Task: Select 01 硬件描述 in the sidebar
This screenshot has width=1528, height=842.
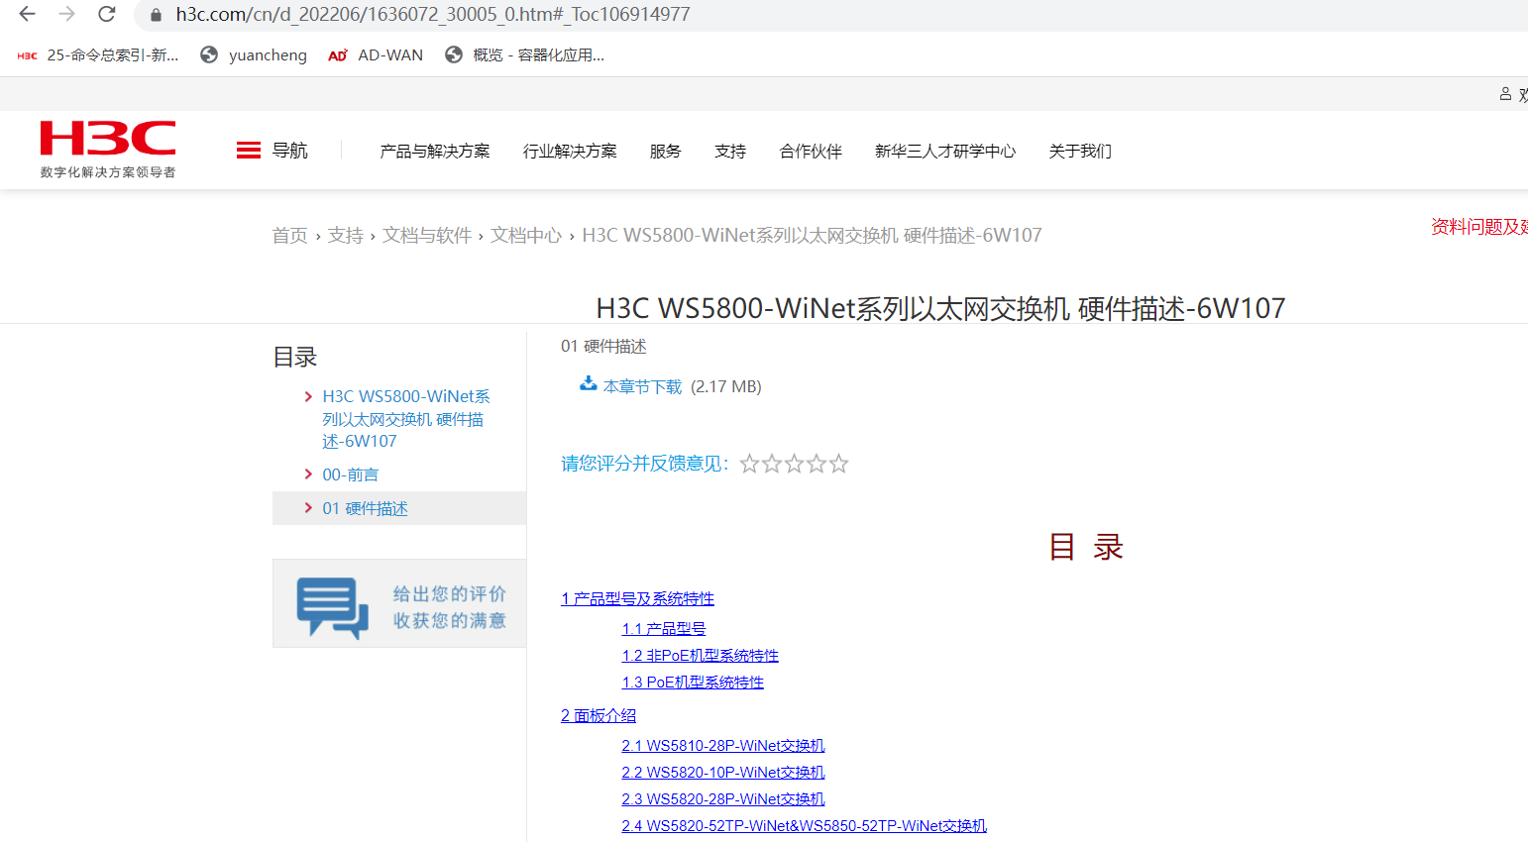Action: [x=366, y=508]
